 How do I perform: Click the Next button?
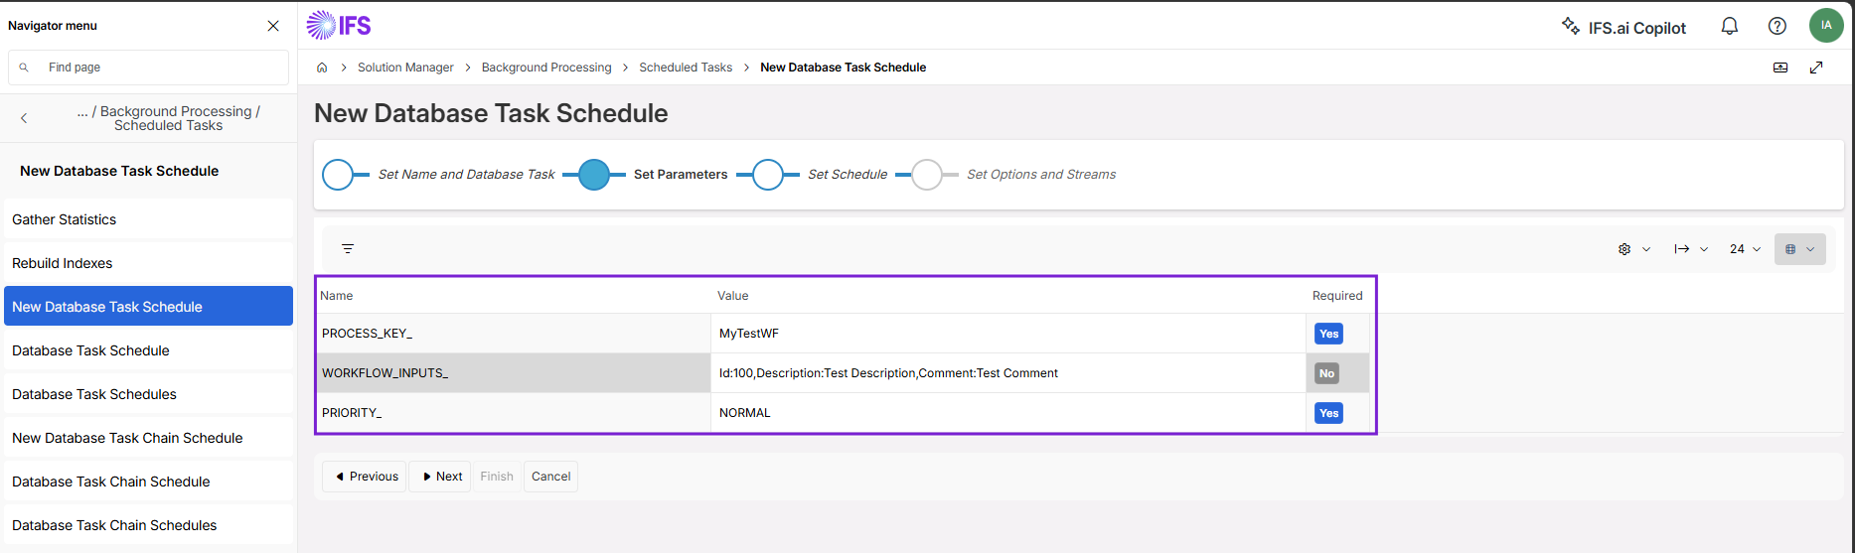[x=441, y=477]
